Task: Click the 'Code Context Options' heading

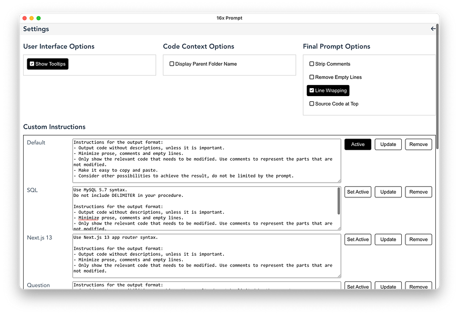Action: point(199,46)
